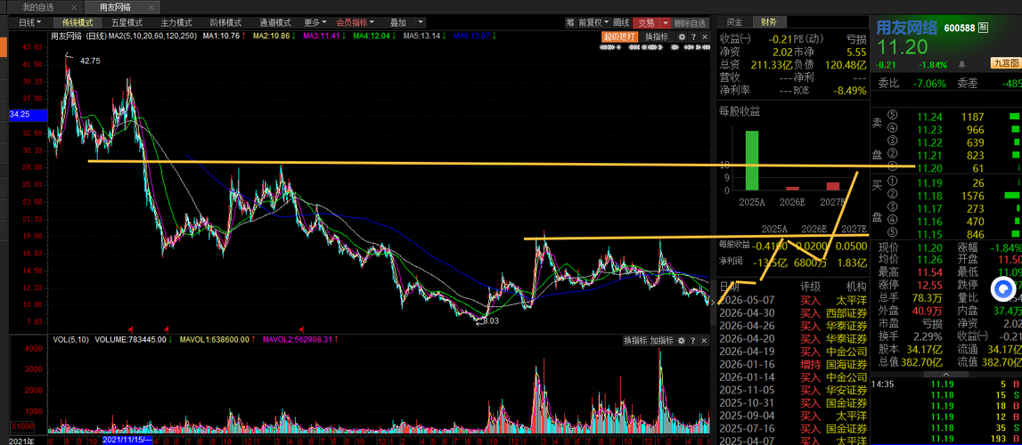Open the dropdown arrow beside 交易
The width and height of the screenshot is (1022, 445).
pyautogui.click(x=666, y=22)
